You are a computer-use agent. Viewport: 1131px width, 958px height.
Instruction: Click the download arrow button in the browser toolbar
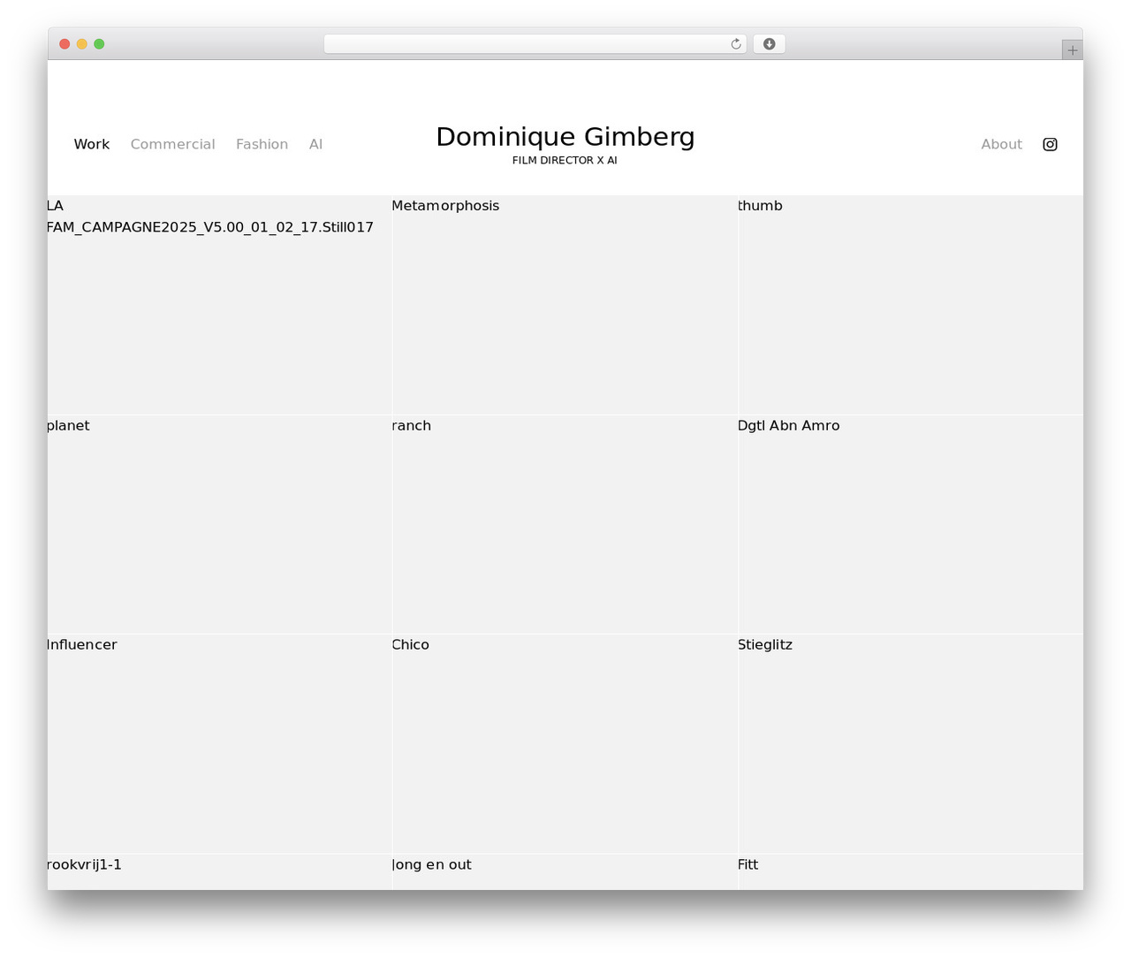769,44
